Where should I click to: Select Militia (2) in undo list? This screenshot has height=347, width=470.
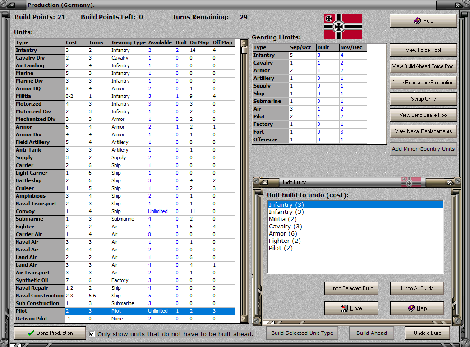pyautogui.click(x=355, y=219)
